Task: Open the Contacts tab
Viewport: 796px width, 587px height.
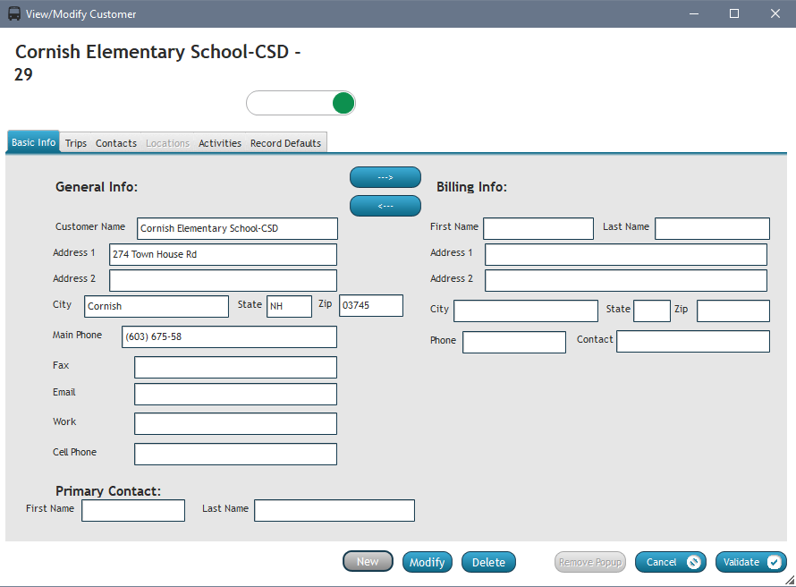Action: point(116,143)
